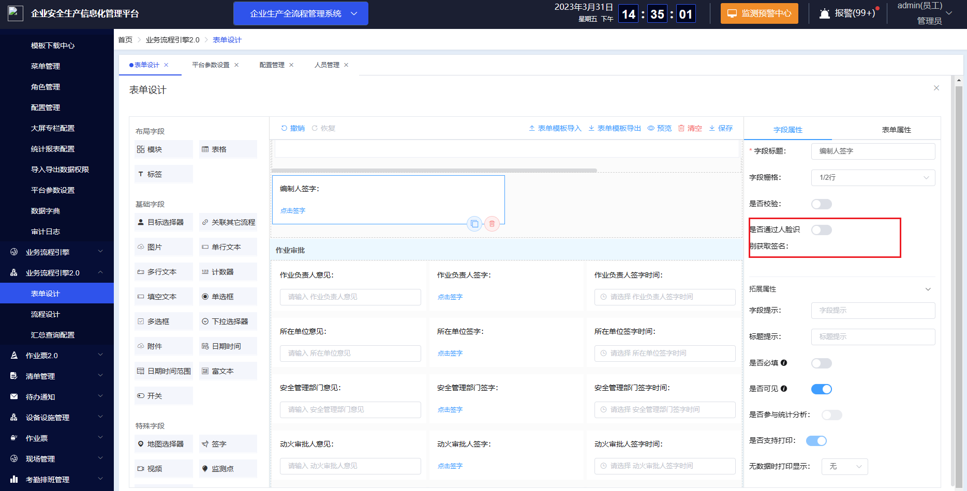Add the 日期时间 field

[x=228, y=346]
